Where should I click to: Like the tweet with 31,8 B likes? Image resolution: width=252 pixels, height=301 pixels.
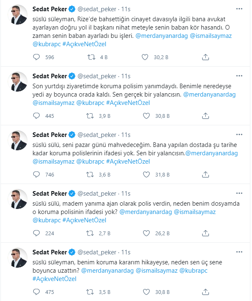[x=145, y=174]
